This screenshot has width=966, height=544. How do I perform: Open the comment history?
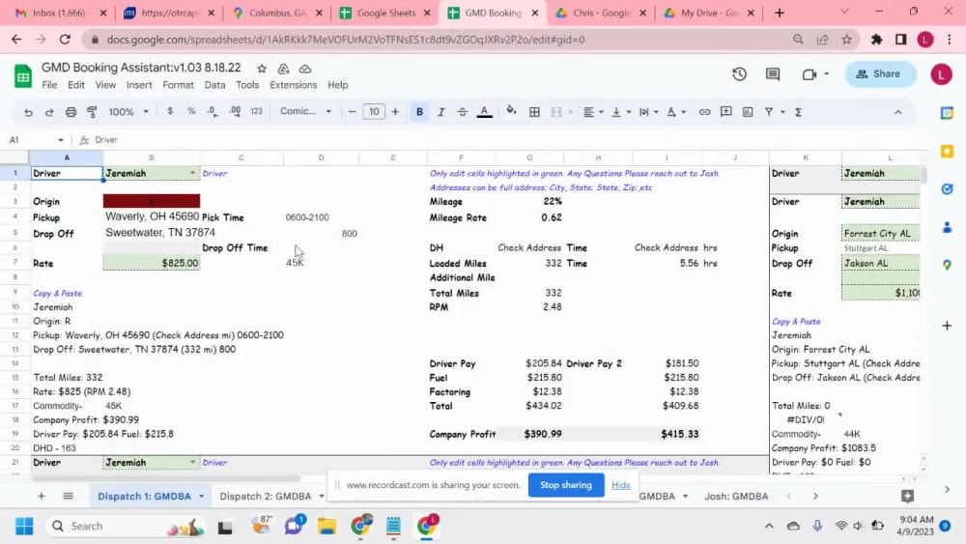(773, 74)
